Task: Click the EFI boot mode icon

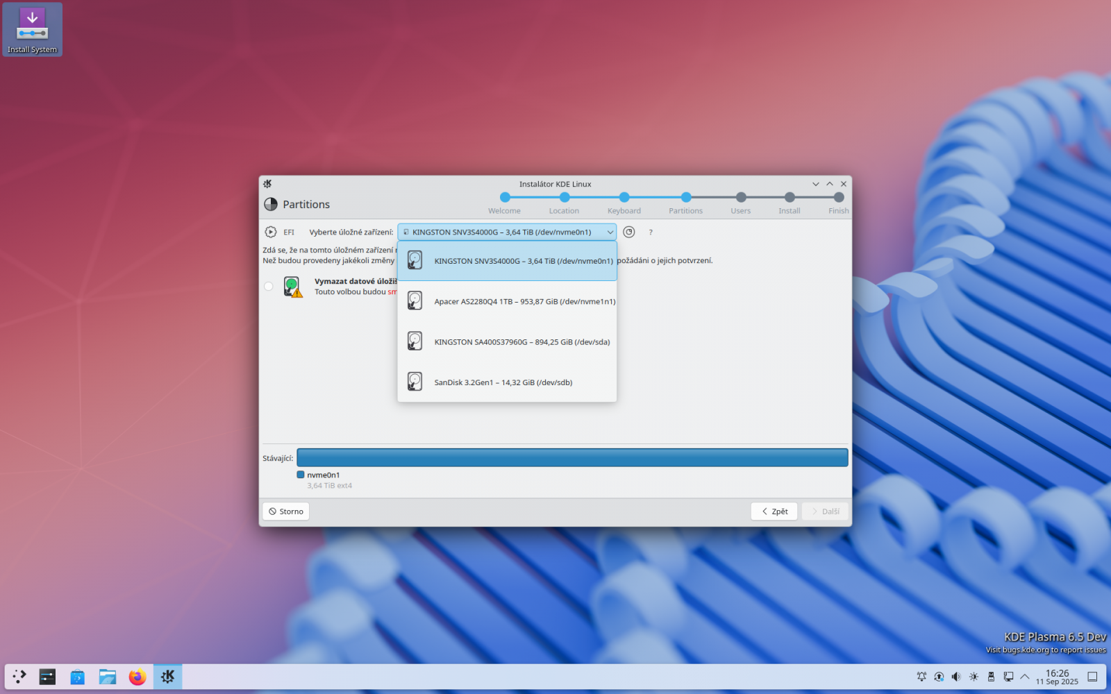Action: tap(271, 232)
